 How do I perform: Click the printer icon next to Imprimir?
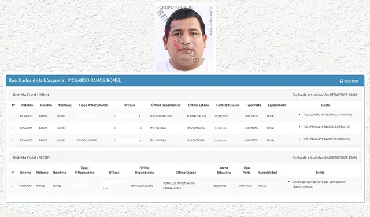coord(341,81)
